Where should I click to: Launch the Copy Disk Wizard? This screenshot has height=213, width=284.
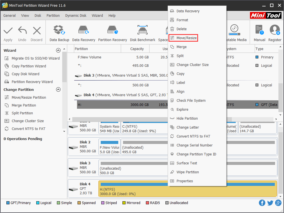[x=22, y=74]
